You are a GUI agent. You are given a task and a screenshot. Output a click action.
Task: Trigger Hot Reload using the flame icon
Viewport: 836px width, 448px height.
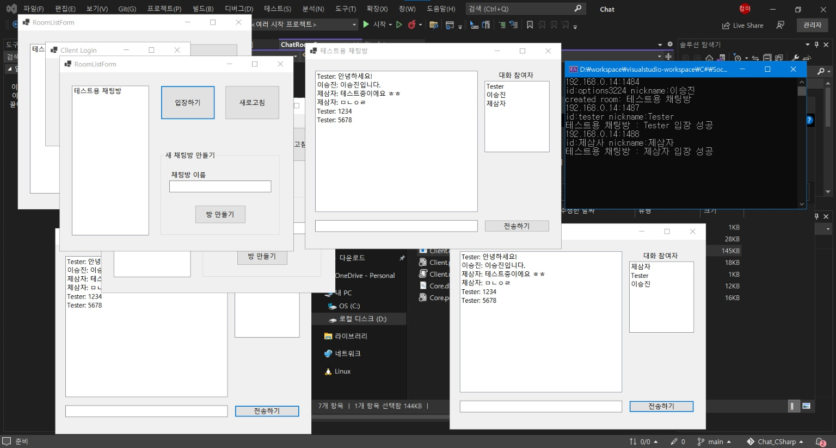pos(412,24)
